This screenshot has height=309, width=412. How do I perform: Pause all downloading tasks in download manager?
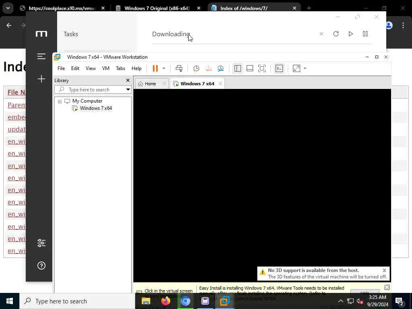(365, 34)
